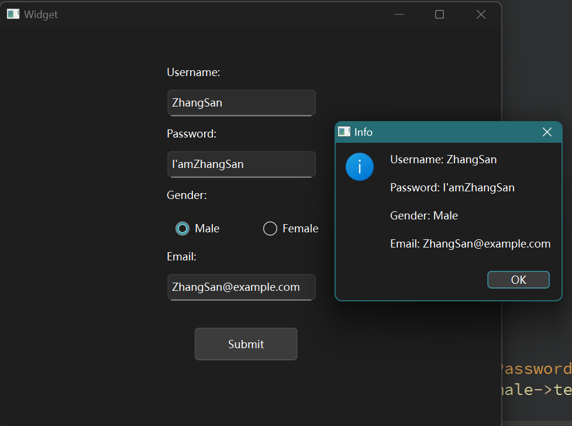Click the Gender: label in the form
The width and height of the screenshot is (572, 426).
187,195
